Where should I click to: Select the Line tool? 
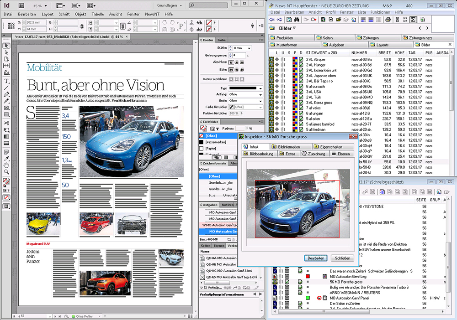pyautogui.click(x=6, y=88)
